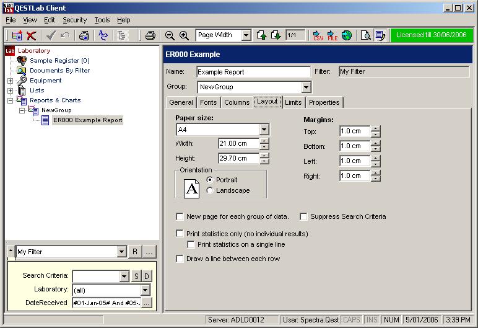
Task: Open the Group dropdown showing NewGroup
Action: coord(306,87)
